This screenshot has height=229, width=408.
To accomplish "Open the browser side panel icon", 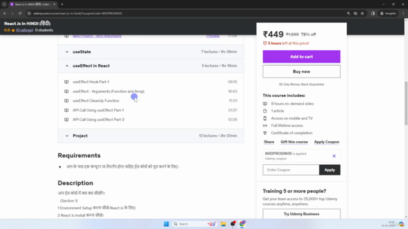I will pyautogui.click(x=372, y=13).
